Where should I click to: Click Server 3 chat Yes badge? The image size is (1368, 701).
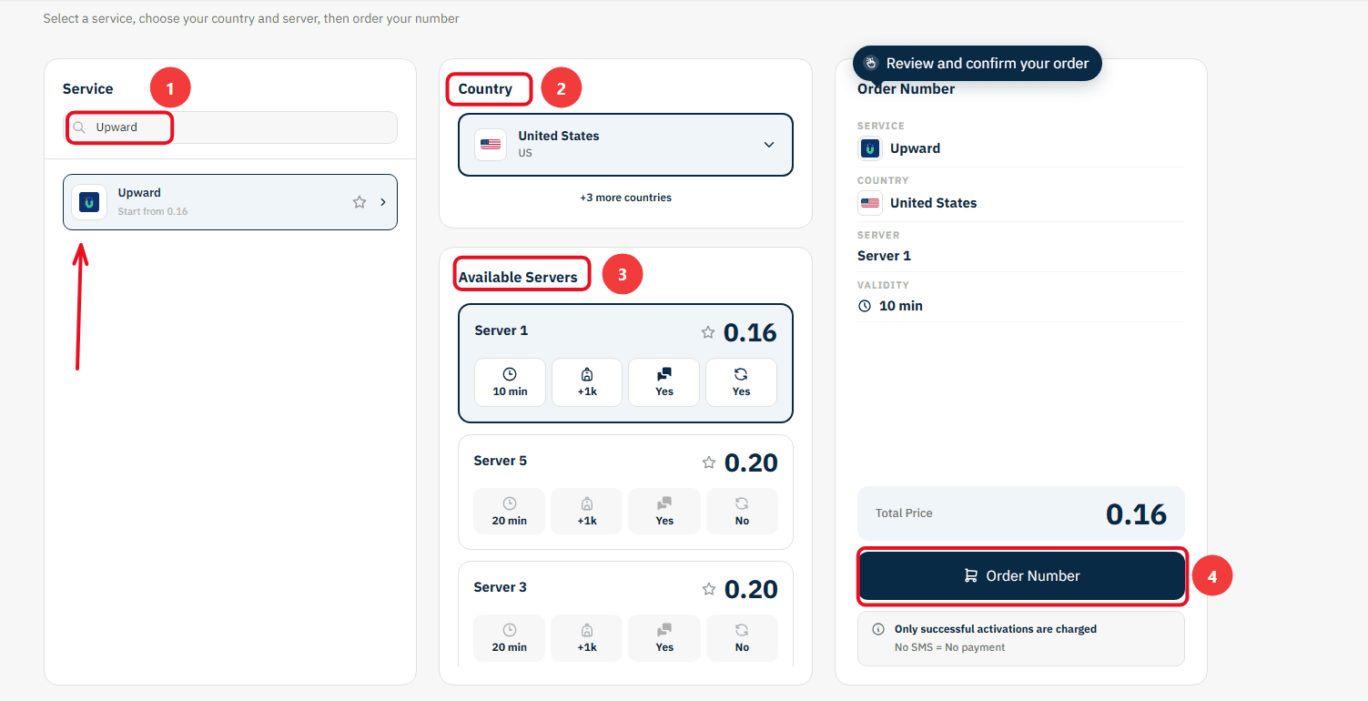(x=664, y=637)
